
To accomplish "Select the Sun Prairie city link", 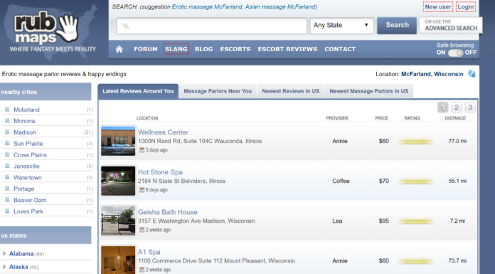I will point(28,144).
